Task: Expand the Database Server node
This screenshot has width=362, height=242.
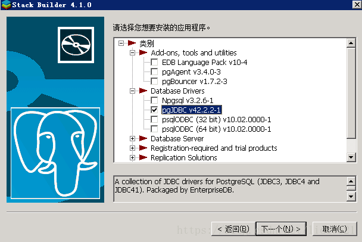Action: (x=132, y=138)
